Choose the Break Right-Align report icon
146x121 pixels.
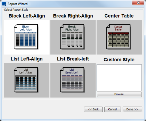(x=72, y=37)
